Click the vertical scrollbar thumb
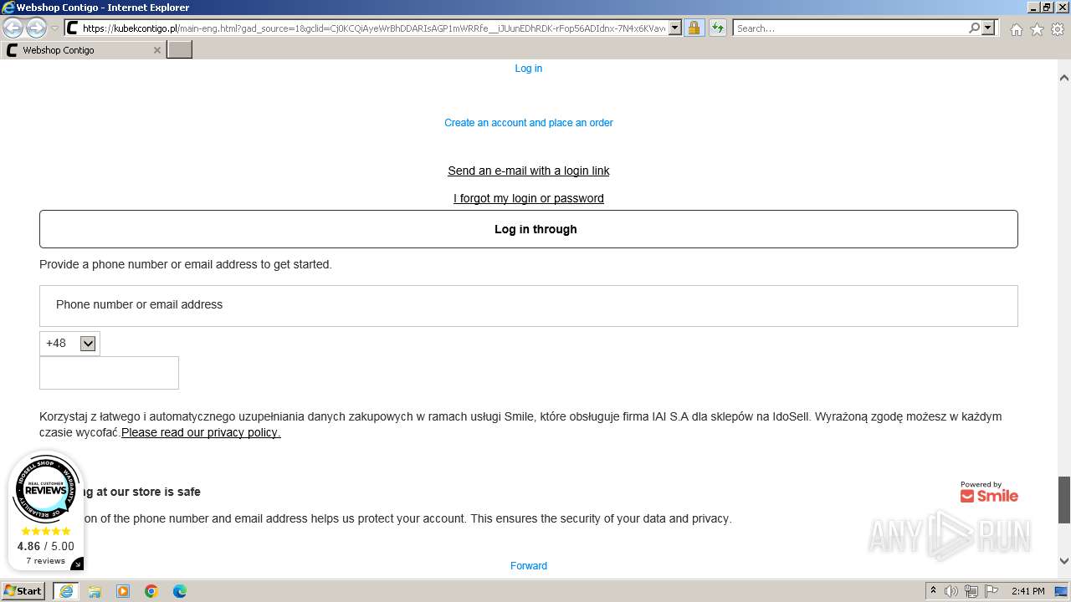The width and height of the screenshot is (1071, 602). [1064, 499]
